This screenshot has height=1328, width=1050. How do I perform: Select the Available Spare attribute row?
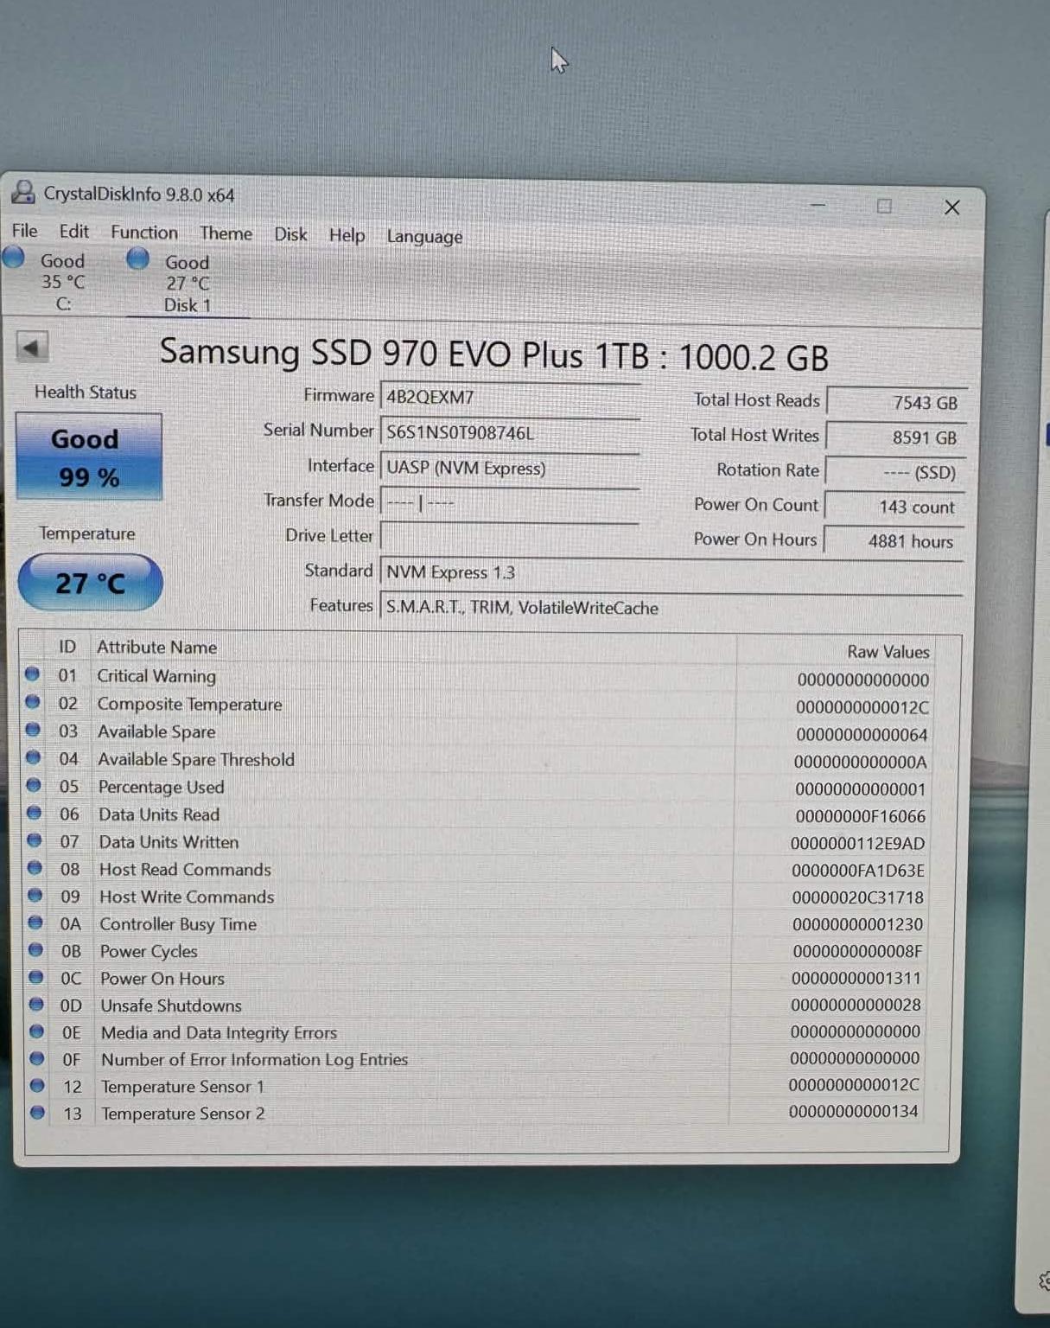[478, 732]
